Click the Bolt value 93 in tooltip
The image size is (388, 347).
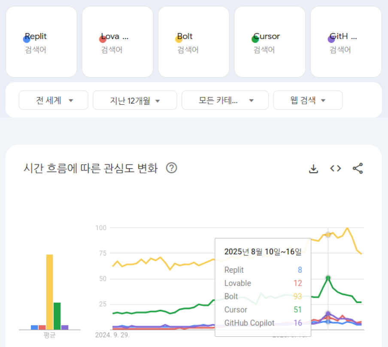298,296
